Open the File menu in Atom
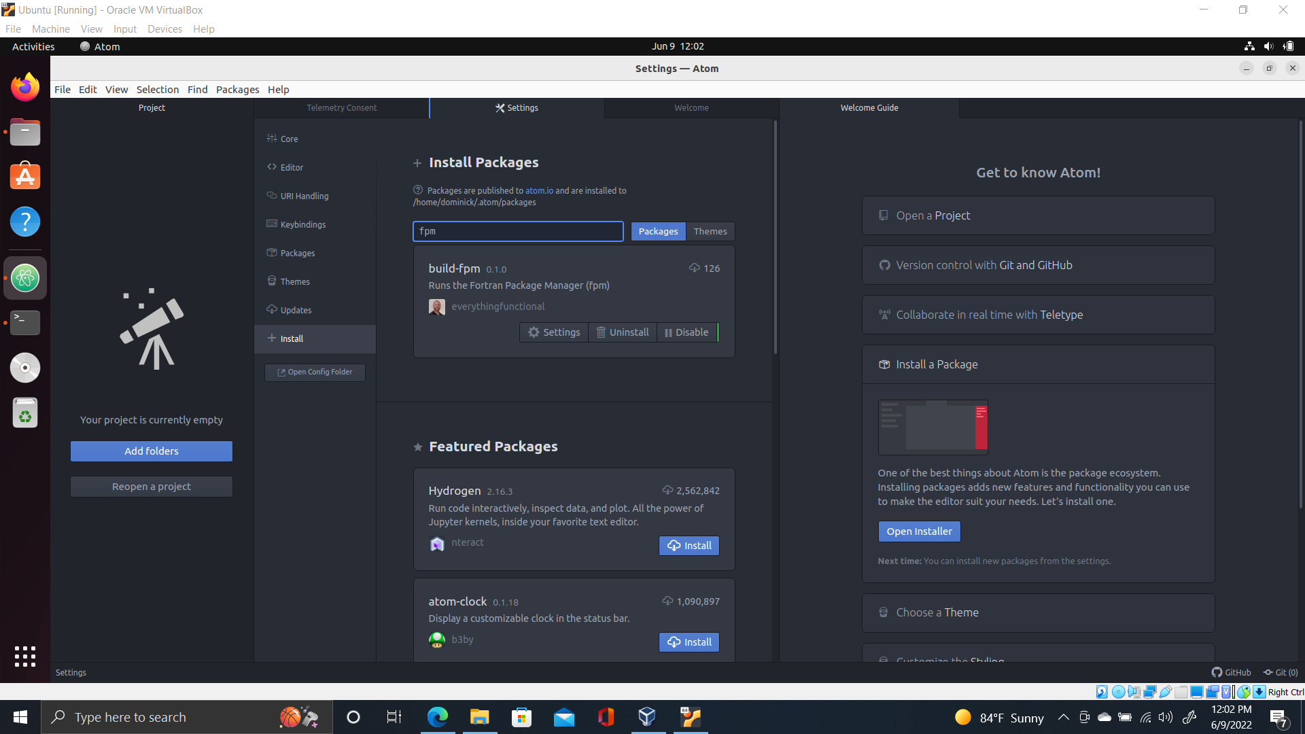Image resolution: width=1305 pixels, height=734 pixels. (x=63, y=89)
